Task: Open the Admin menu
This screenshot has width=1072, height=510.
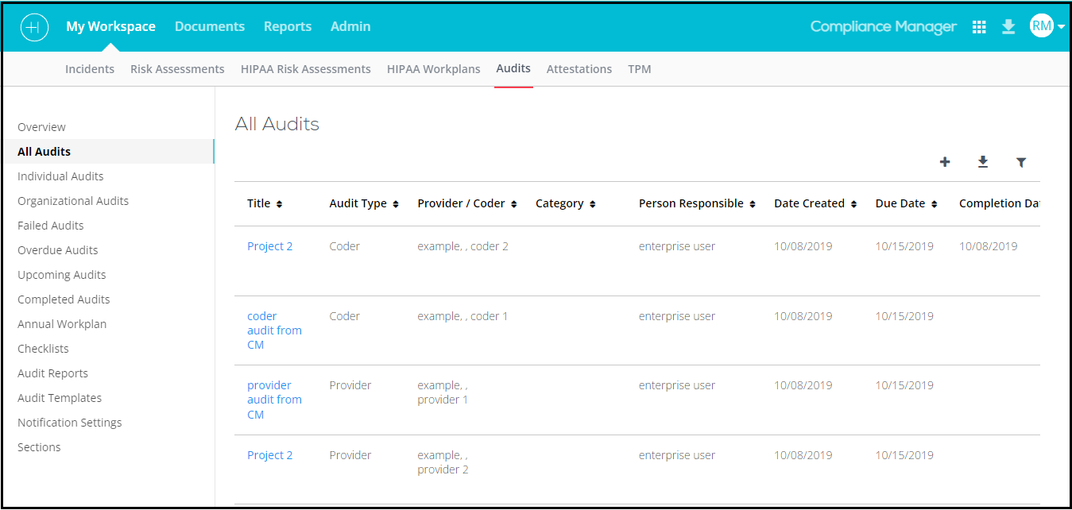Action: tap(350, 26)
